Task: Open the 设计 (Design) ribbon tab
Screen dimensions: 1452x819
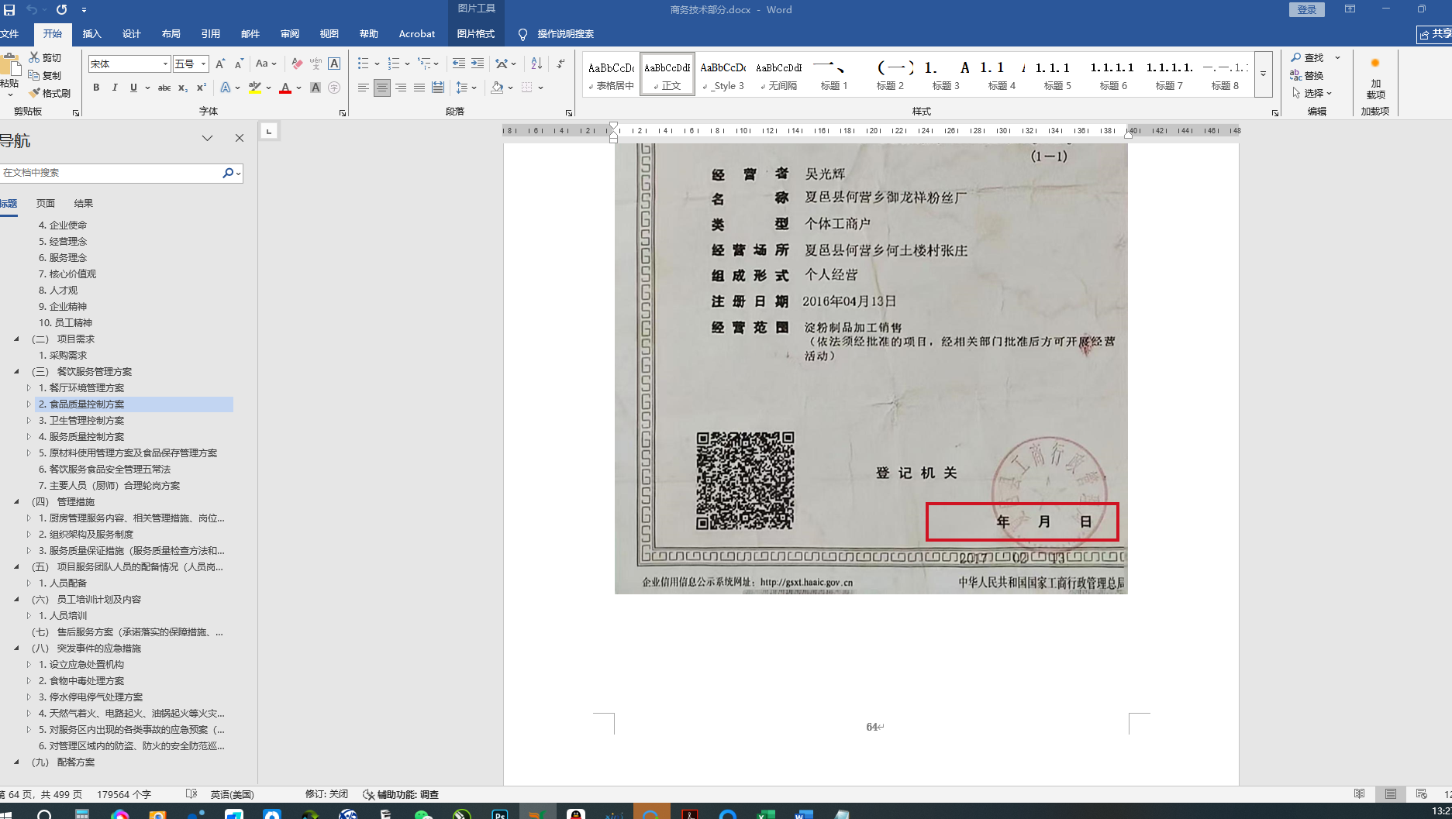Action: (132, 33)
